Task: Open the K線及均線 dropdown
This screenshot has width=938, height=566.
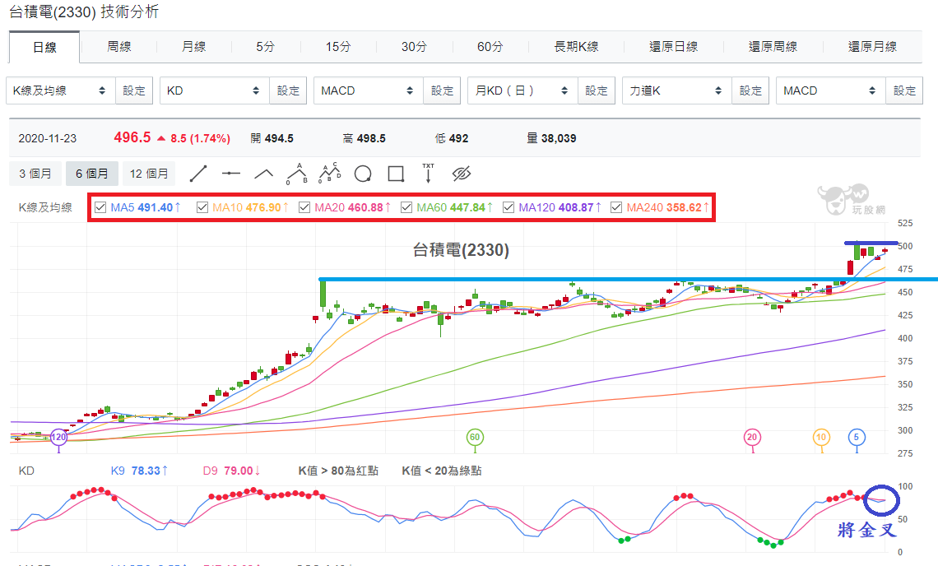Action: click(60, 91)
